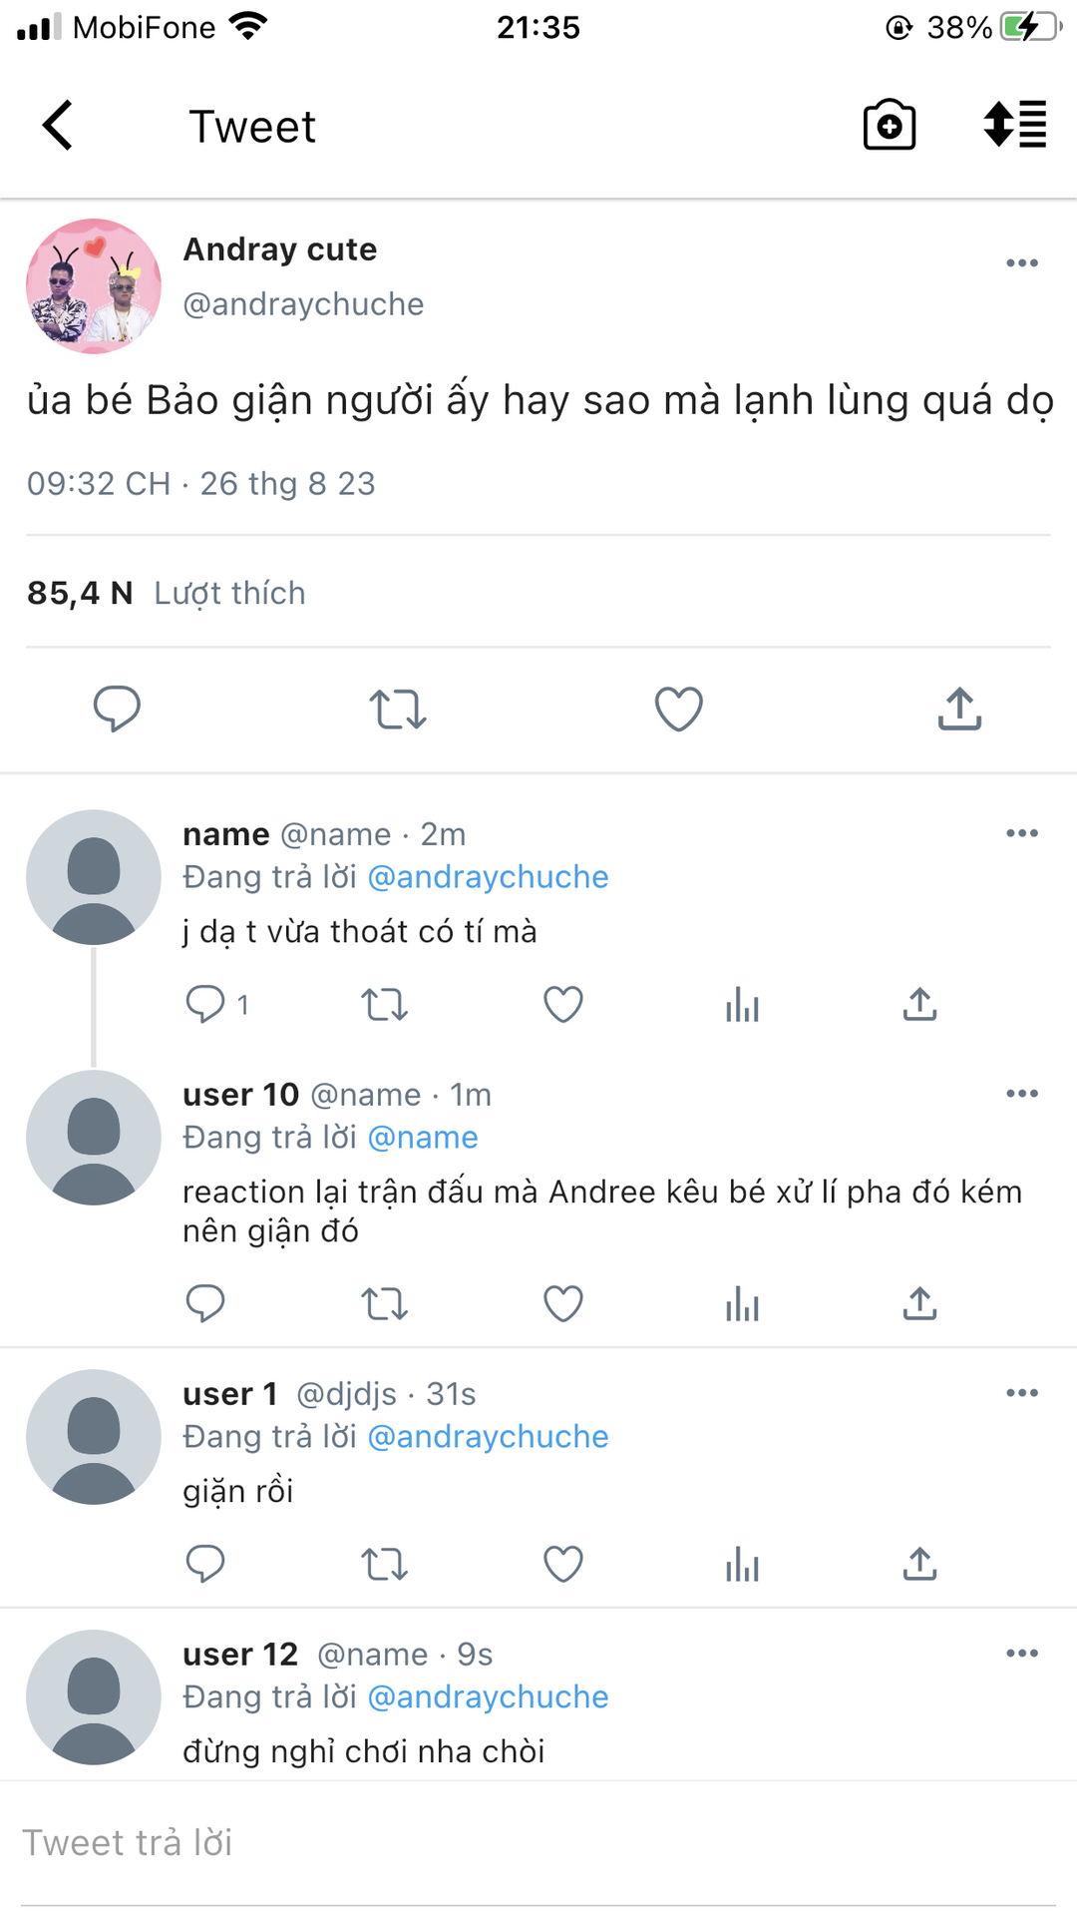Like the reply saying "giặn rồi"
Image resolution: width=1077 pixels, height=1916 pixels.
[x=562, y=1564]
